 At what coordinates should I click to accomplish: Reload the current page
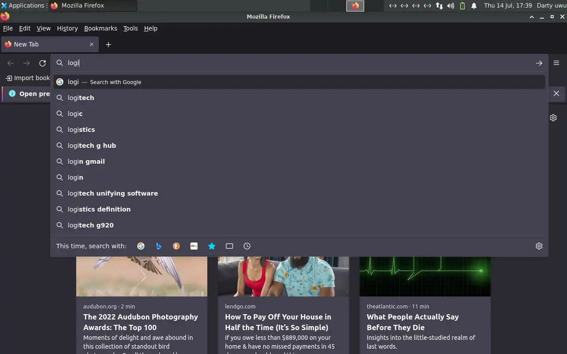pyautogui.click(x=43, y=63)
